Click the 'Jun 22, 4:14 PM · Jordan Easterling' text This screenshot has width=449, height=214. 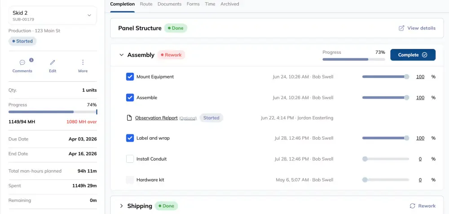click(297, 118)
